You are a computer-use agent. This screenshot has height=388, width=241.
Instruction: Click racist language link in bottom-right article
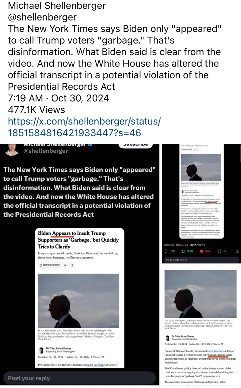[x=215, y=351]
